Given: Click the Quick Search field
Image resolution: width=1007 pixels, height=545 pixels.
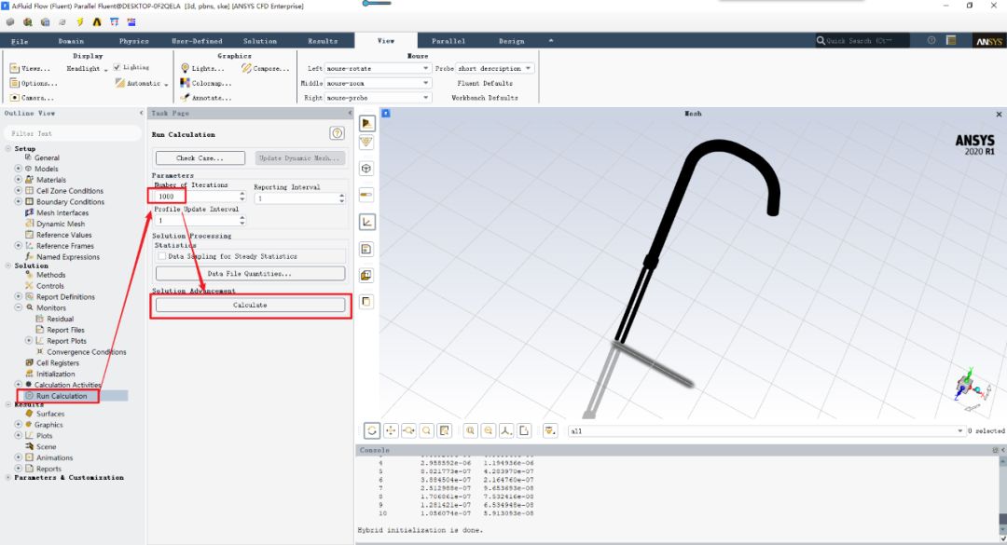Looking at the screenshot, I should point(862,40).
